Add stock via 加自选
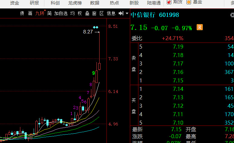 tap(61, 13)
